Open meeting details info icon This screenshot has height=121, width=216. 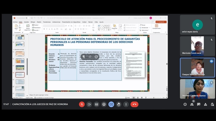(x=185, y=105)
